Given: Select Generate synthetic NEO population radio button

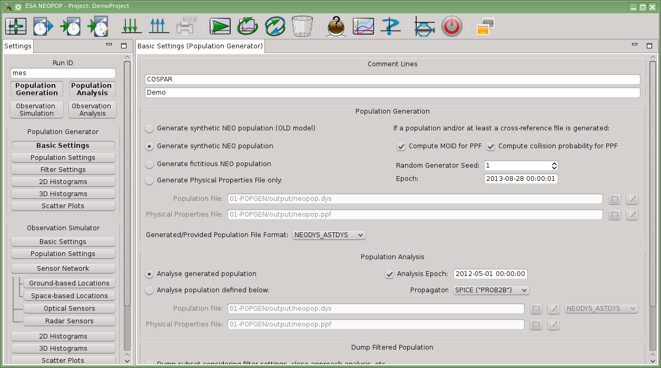Looking at the screenshot, I should [x=150, y=146].
